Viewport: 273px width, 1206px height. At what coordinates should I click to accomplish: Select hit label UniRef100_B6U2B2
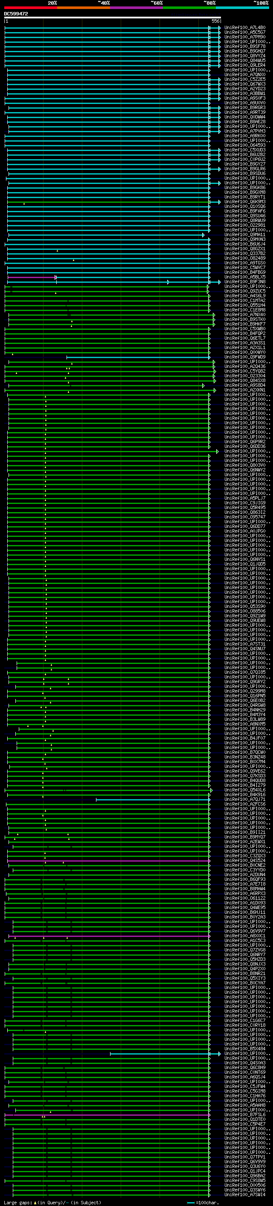tap(245, 154)
